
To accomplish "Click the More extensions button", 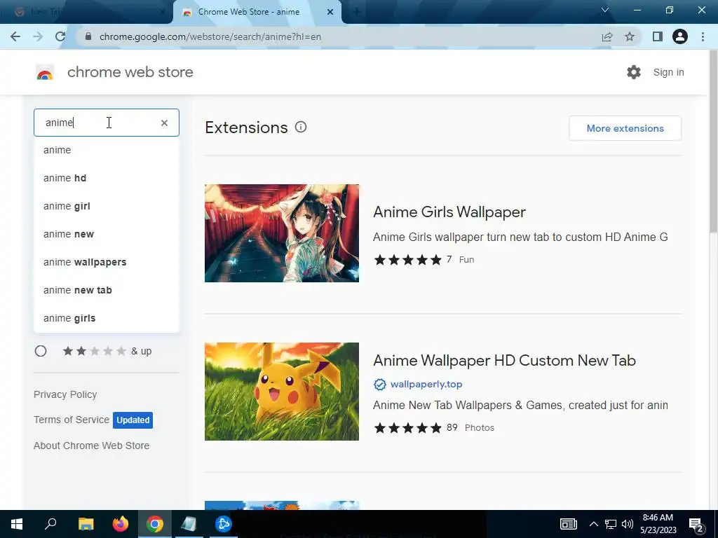I will (625, 128).
